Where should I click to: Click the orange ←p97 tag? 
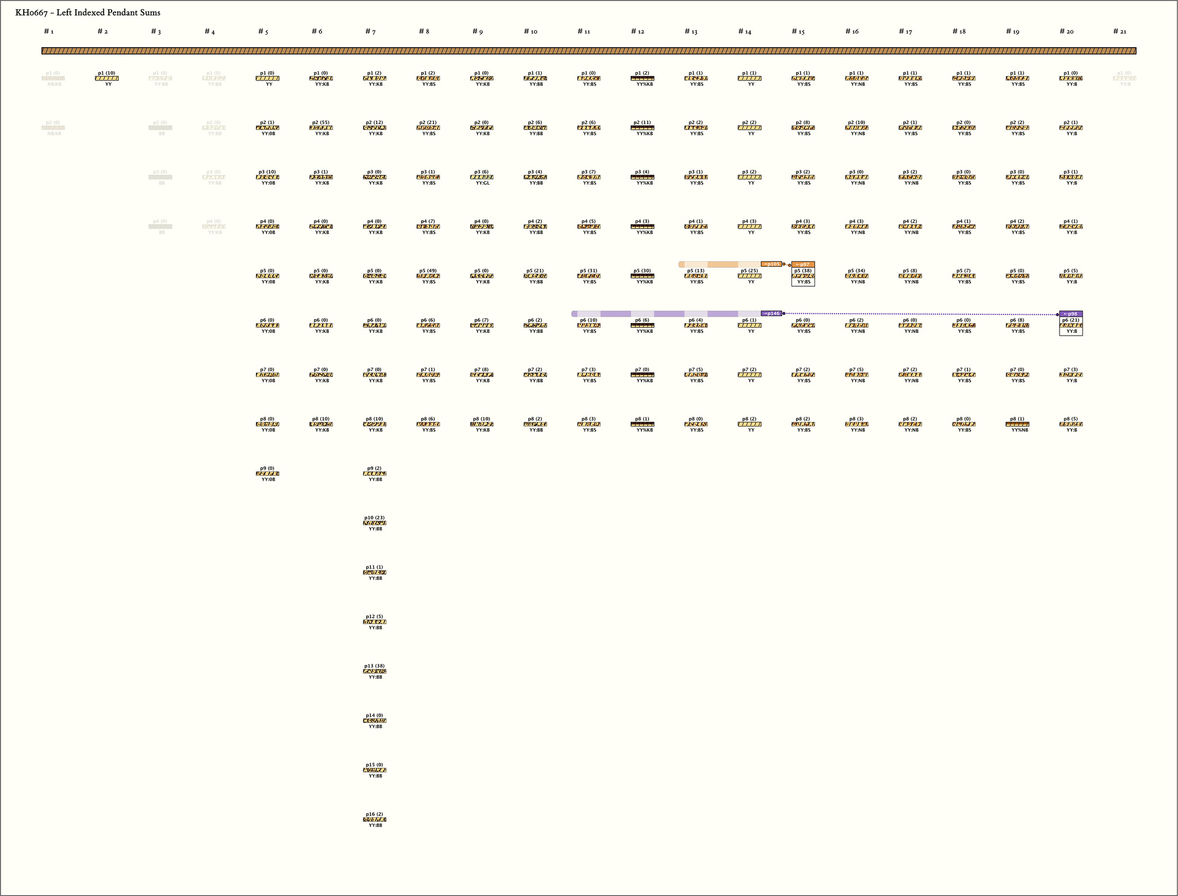[x=802, y=264]
